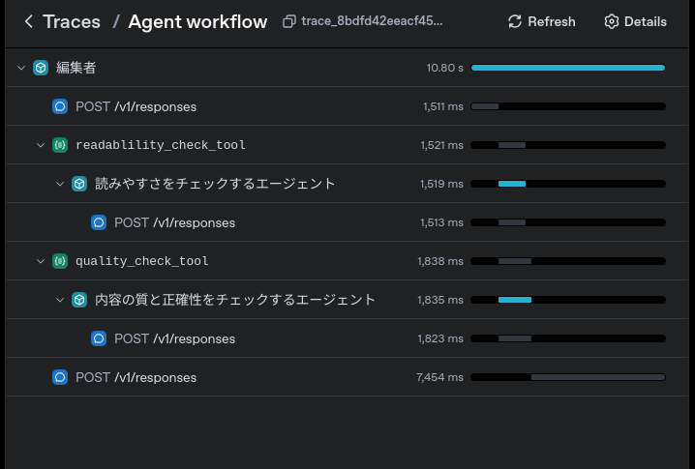Click the readablility_check_tool function icon
Viewport: 695px width, 469px height.
click(60, 145)
